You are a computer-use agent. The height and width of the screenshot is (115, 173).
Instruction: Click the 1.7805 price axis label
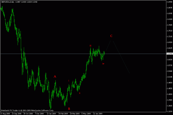170,25
